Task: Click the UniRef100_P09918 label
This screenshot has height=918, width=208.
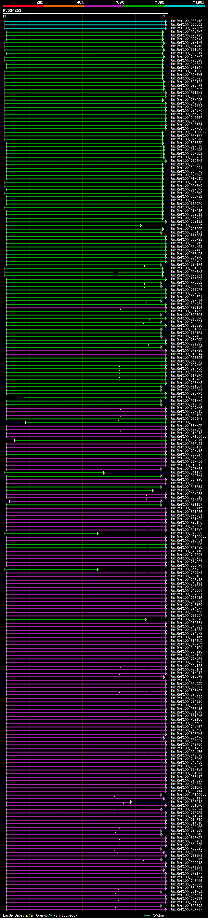Action: coord(187,863)
